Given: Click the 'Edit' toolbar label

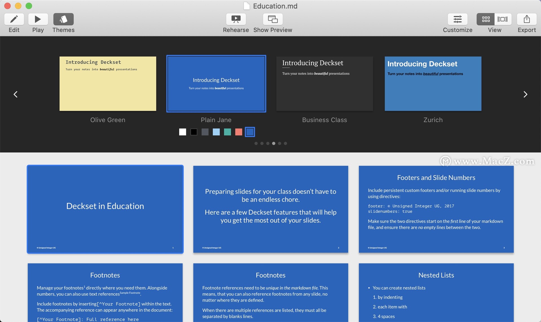Looking at the screenshot, I should 14,30.
